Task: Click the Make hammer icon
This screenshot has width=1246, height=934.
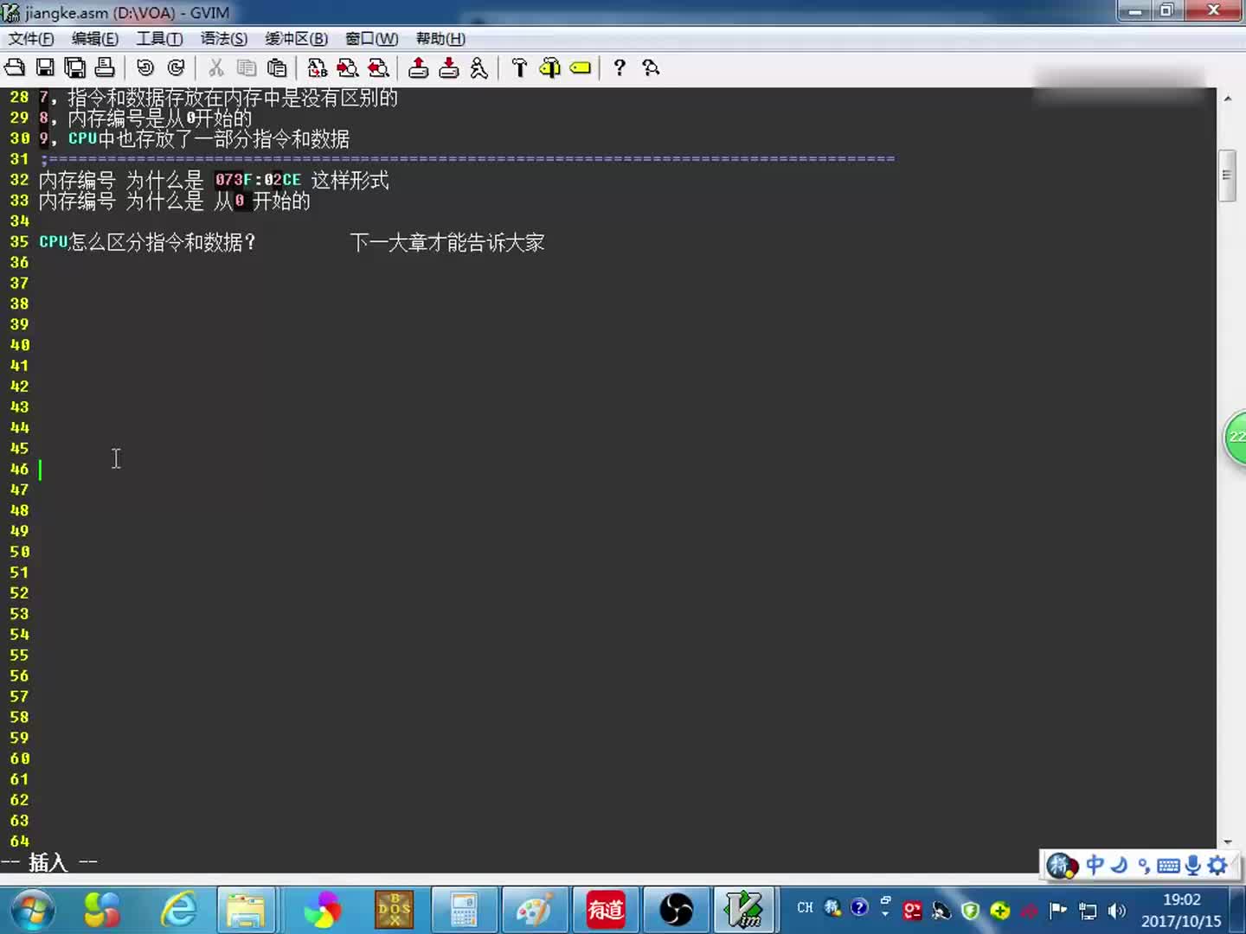Action: click(x=519, y=67)
